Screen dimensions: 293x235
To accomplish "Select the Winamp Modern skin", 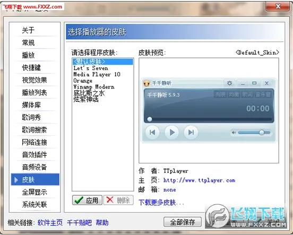I will [x=94, y=87].
